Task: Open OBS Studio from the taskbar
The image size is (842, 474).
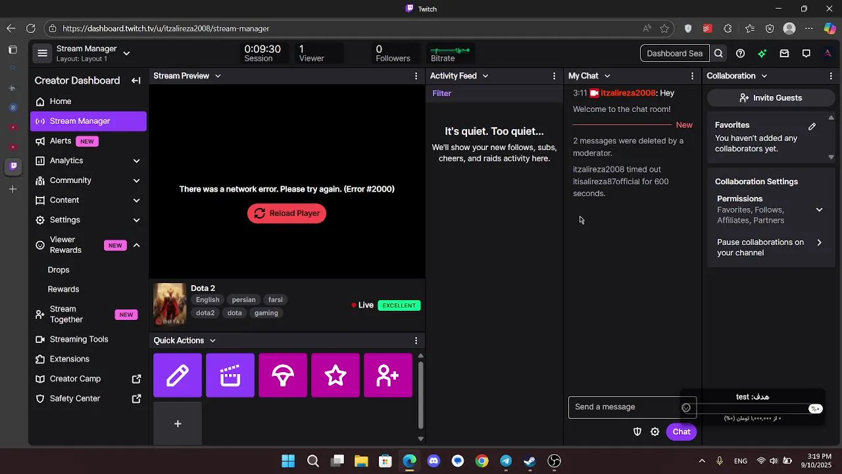Action: [554, 461]
